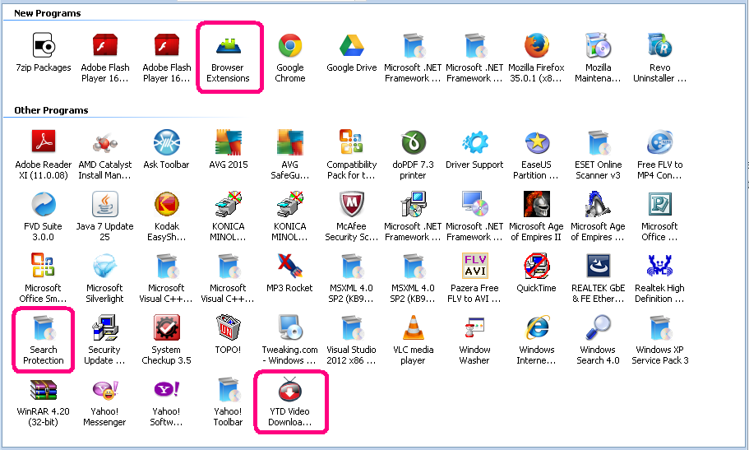Image resolution: width=749 pixels, height=450 pixels.
Task: Select the Microsoft Office Small Business icon
Action: pyautogui.click(x=44, y=266)
